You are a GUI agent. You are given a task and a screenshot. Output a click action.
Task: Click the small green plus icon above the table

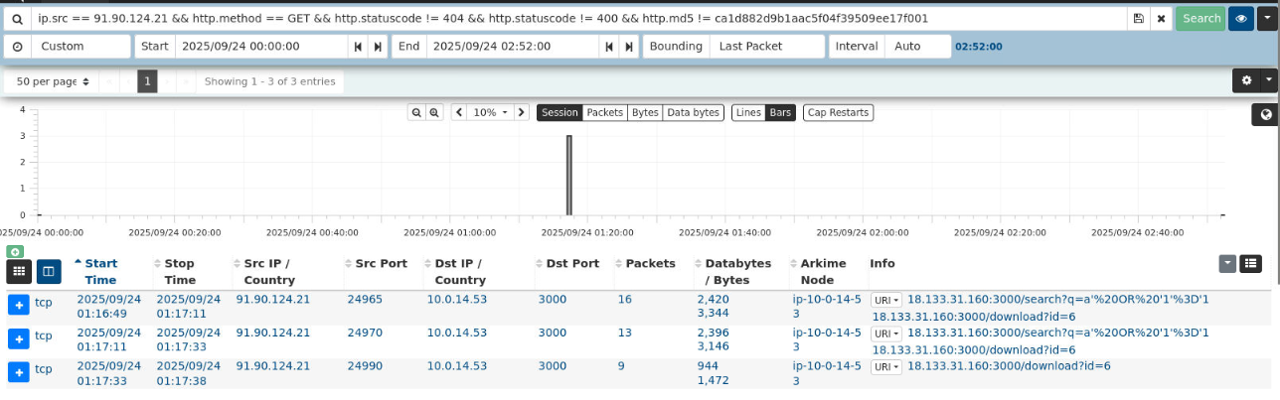[x=13, y=252]
